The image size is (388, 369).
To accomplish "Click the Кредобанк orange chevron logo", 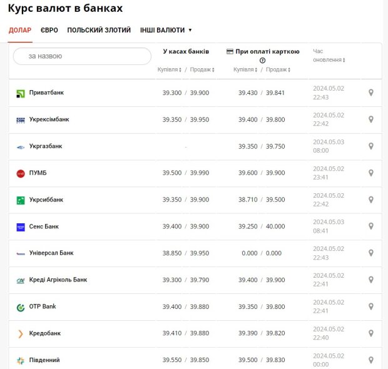I will (21, 334).
